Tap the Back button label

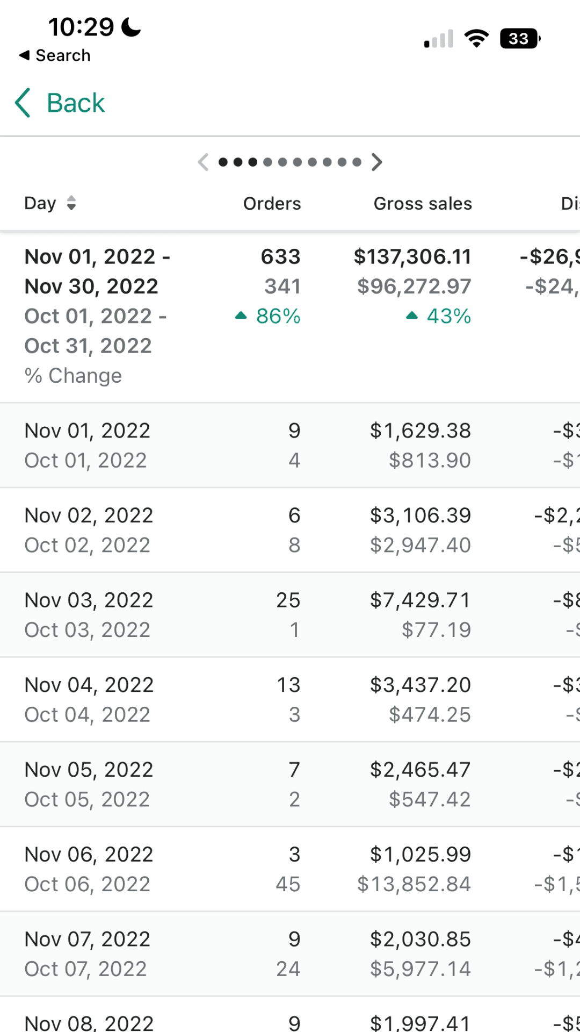tap(76, 103)
